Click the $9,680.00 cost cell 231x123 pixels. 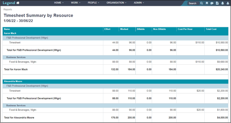click(222, 62)
